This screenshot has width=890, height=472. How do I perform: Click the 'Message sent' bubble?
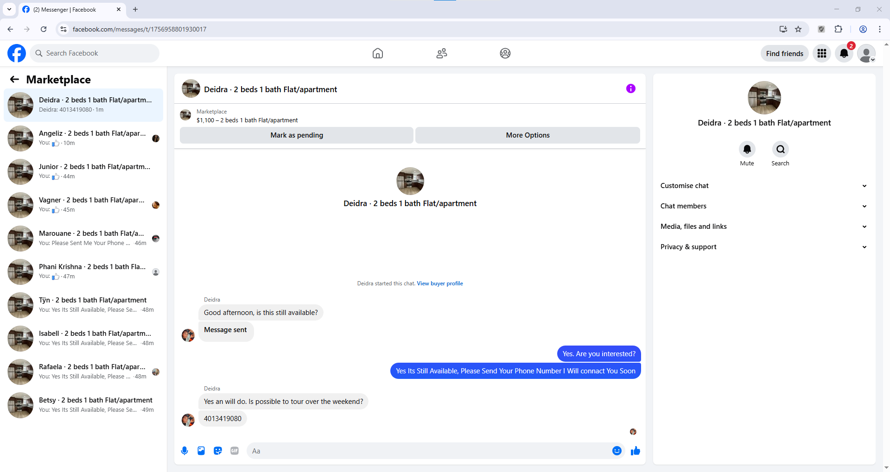(x=226, y=331)
